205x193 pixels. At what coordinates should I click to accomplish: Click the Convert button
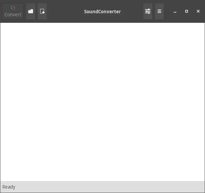click(13, 11)
